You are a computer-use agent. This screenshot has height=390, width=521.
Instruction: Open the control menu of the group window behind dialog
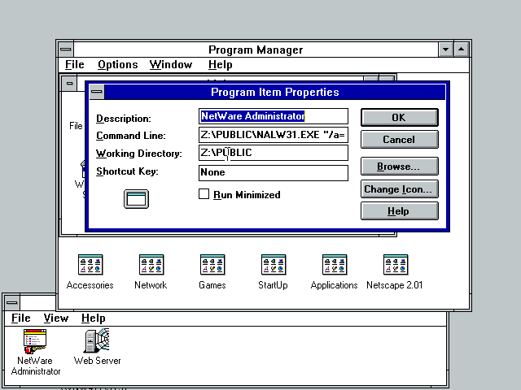coord(69,83)
